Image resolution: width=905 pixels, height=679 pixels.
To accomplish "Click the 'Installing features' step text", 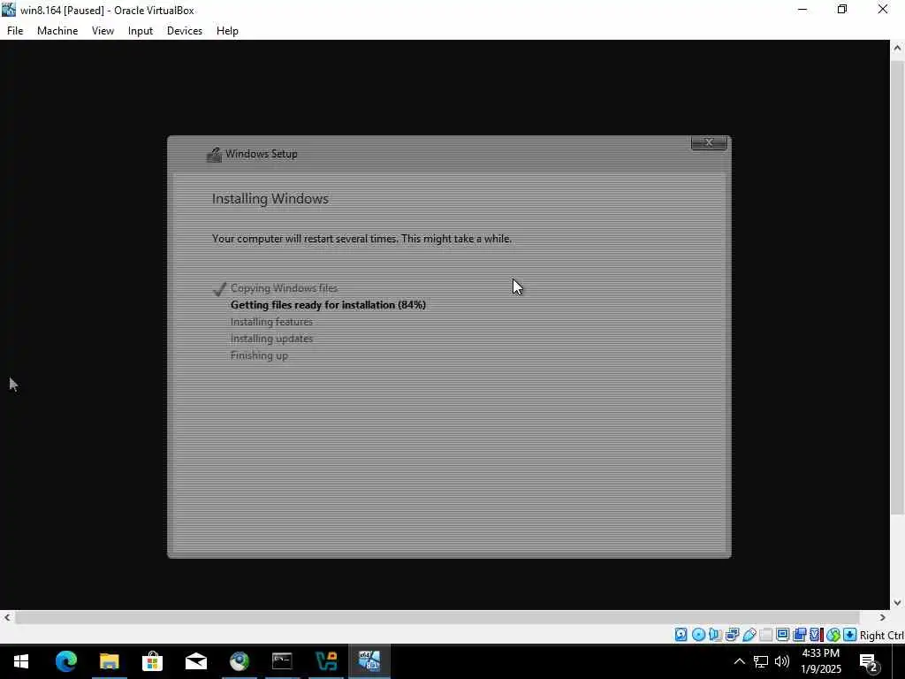I will click(x=271, y=322).
